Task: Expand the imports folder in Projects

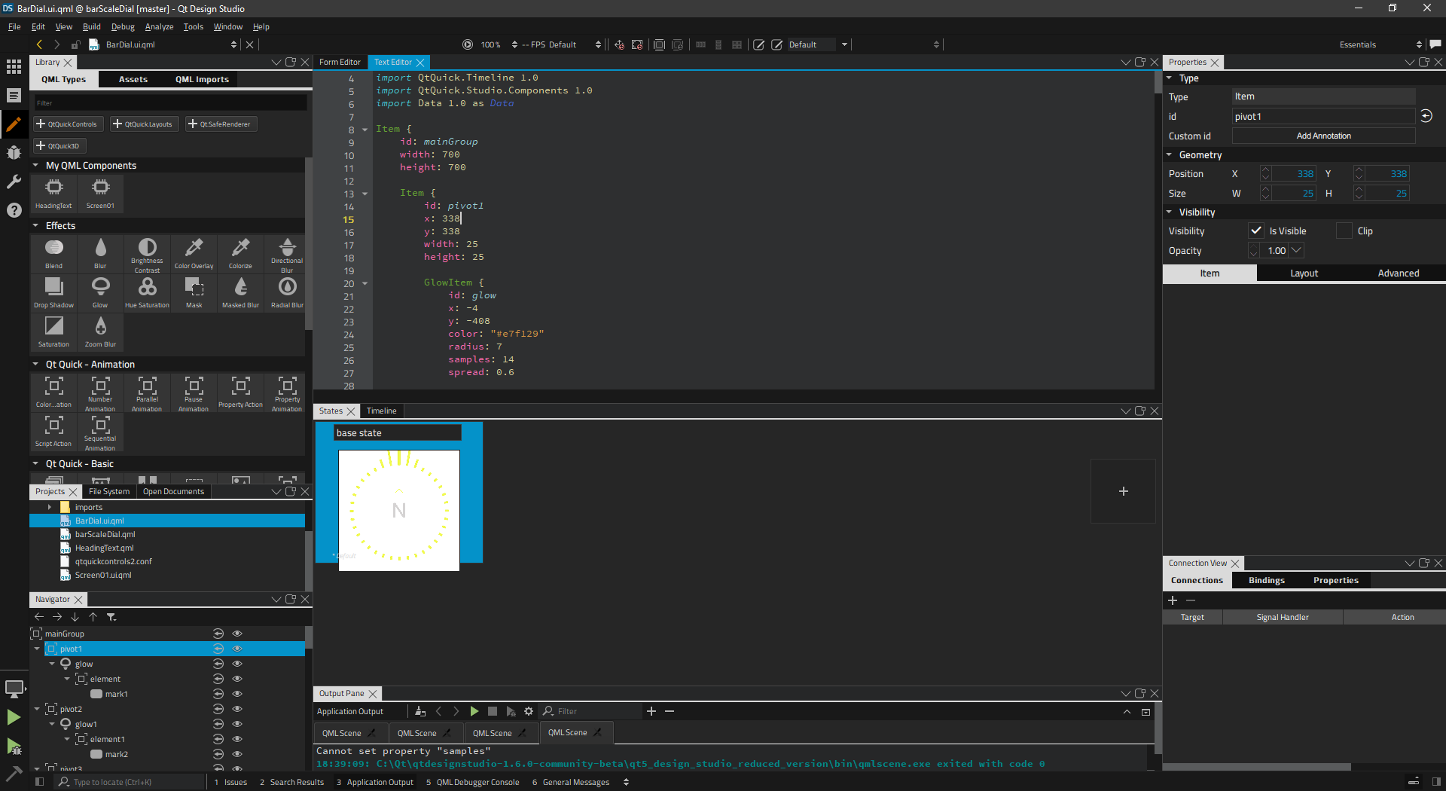Action: (50, 507)
